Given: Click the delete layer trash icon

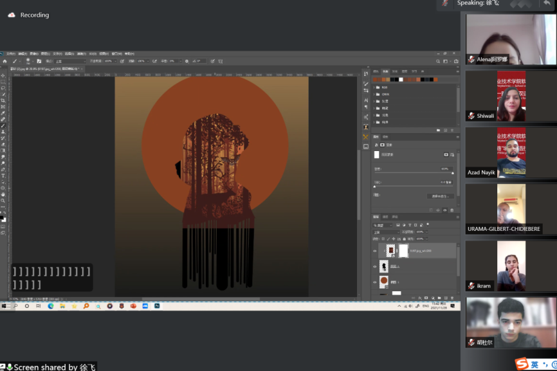Looking at the screenshot, I should (453, 298).
